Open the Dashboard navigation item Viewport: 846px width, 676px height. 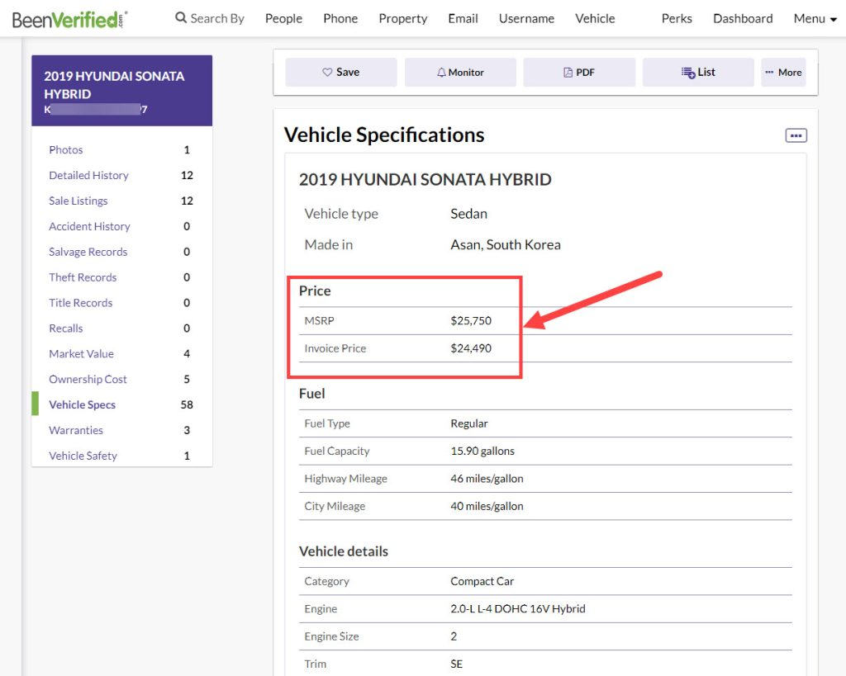click(742, 18)
